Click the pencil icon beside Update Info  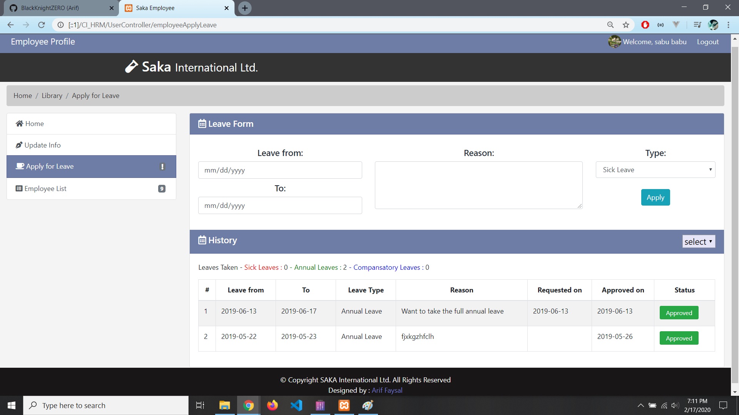(19, 145)
